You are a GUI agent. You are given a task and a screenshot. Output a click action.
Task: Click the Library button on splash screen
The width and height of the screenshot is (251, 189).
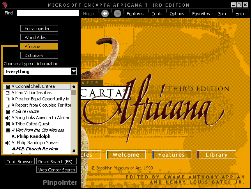click(x=216, y=155)
